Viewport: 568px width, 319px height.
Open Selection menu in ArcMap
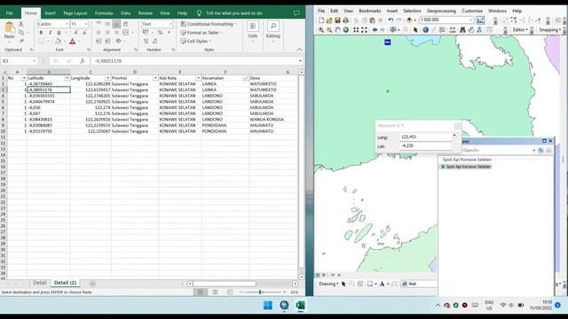coord(412,11)
